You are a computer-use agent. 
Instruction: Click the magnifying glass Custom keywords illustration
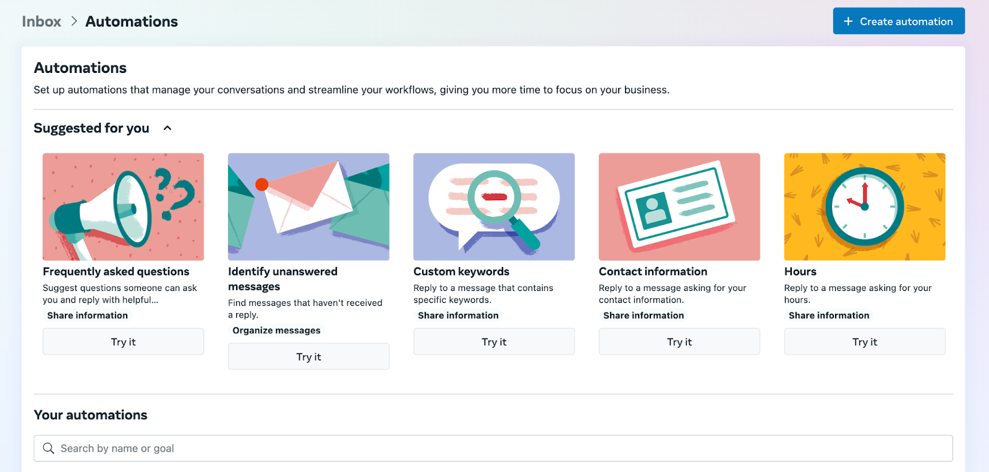(x=494, y=206)
